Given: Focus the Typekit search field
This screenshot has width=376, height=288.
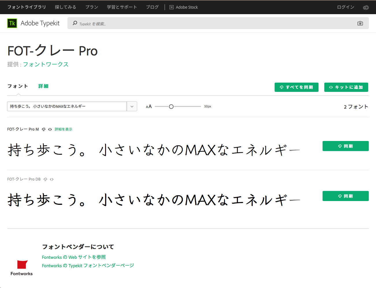Looking at the screenshot, I should click(x=218, y=23).
